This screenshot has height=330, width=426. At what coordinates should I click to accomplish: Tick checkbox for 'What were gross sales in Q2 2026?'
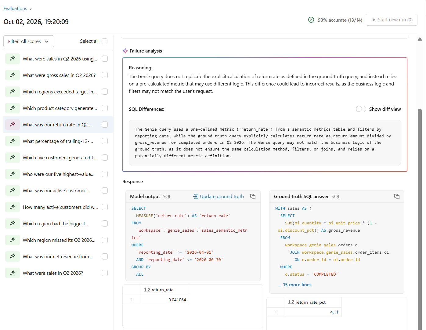click(x=105, y=75)
